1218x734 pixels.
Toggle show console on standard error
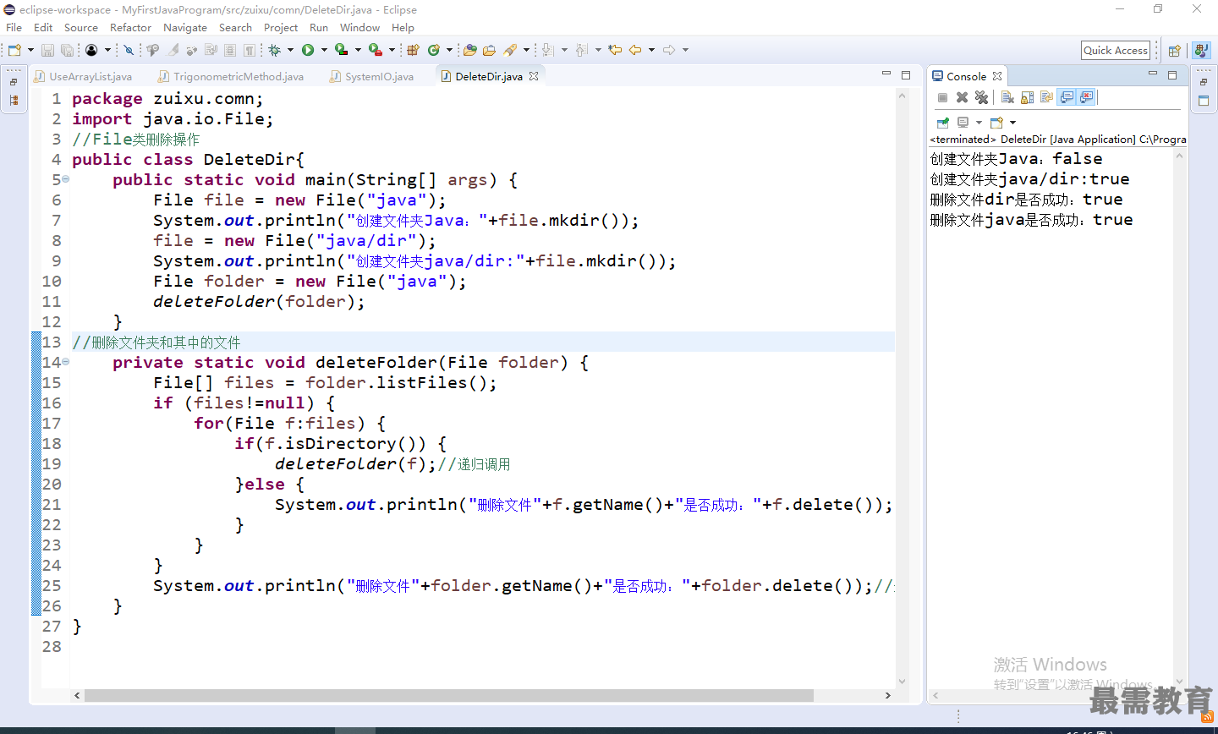click(x=1087, y=97)
